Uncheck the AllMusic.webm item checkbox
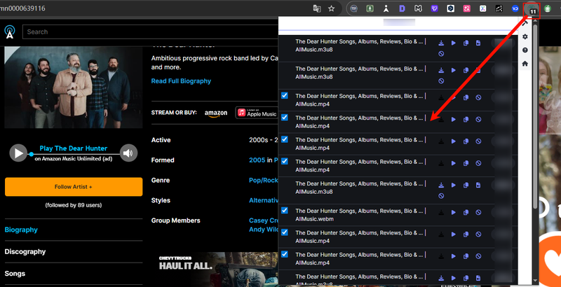The image size is (561, 287). (x=285, y=211)
